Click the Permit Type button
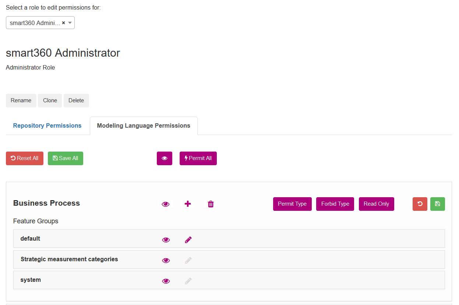459x305 pixels. pyautogui.click(x=292, y=204)
